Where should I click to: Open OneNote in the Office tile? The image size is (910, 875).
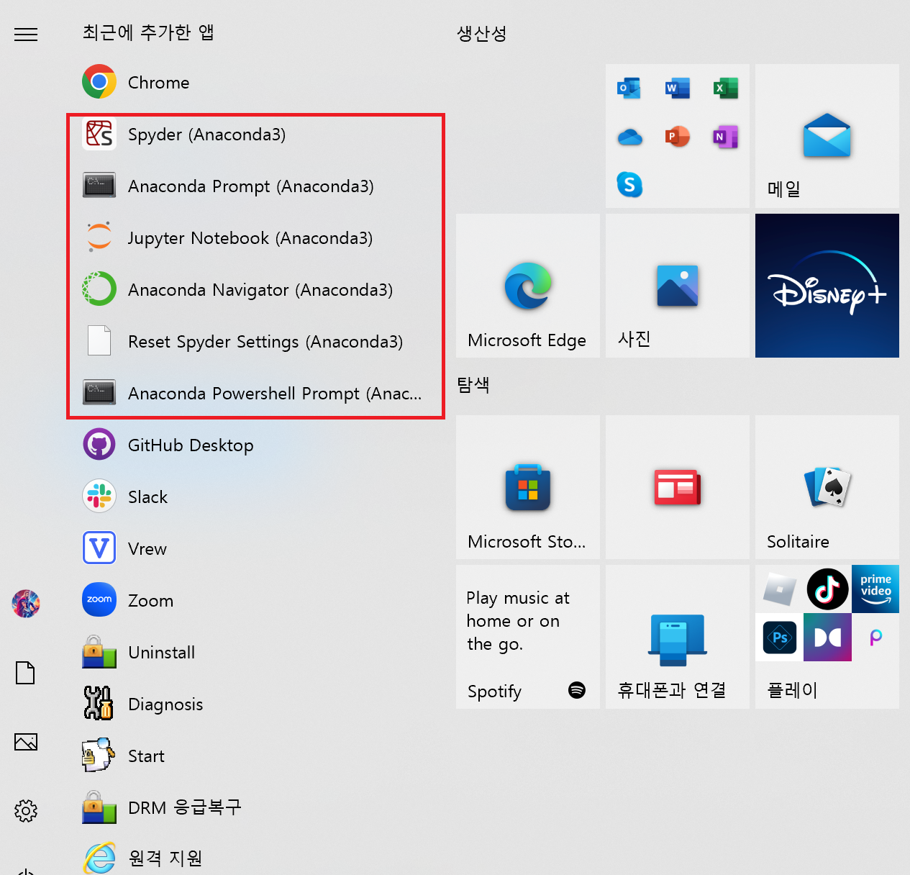coord(726,137)
